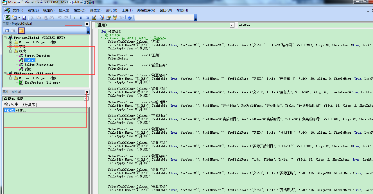
Task: Click the code line SelectTaskColumn Column:="前置任务"
Action: 137,65
